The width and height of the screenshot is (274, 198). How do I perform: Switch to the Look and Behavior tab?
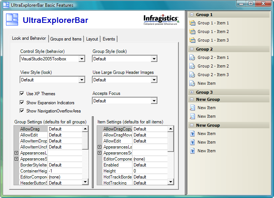point(29,38)
